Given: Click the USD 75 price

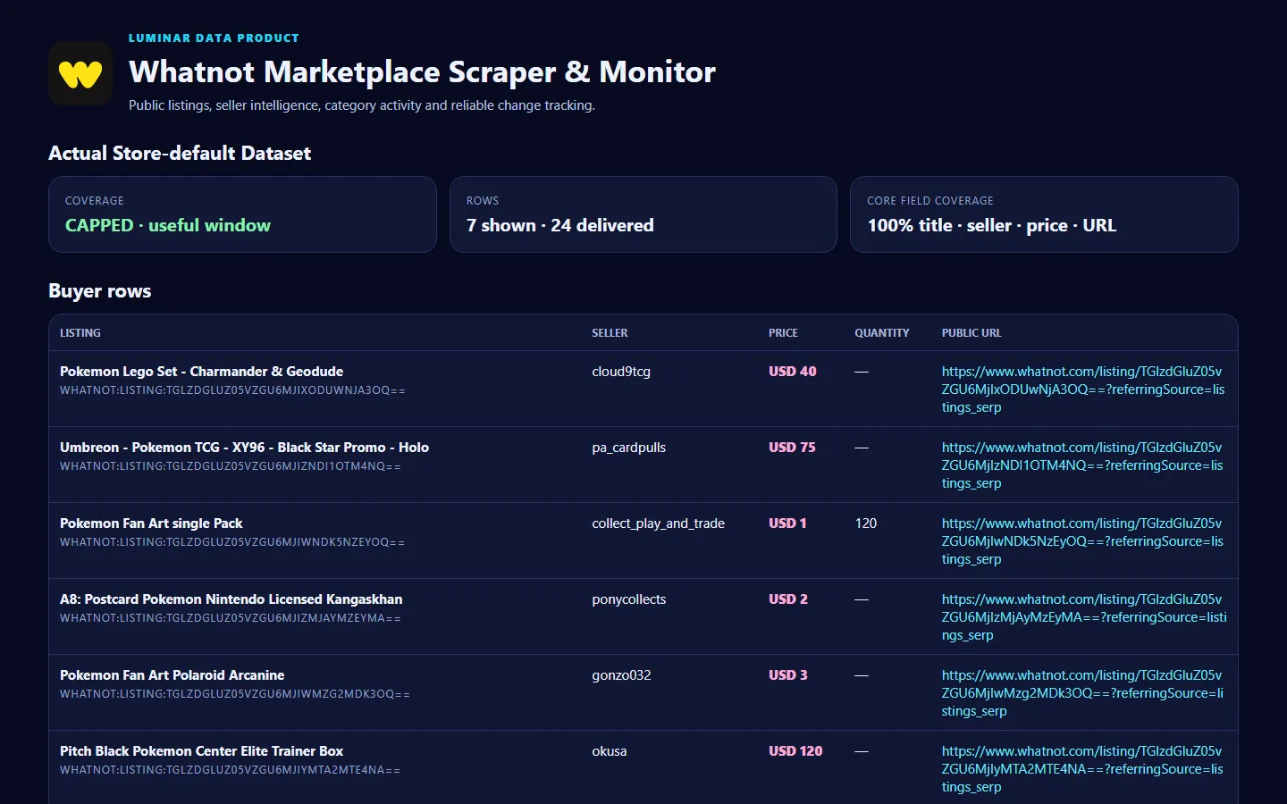Looking at the screenshot, I should 792,448.
